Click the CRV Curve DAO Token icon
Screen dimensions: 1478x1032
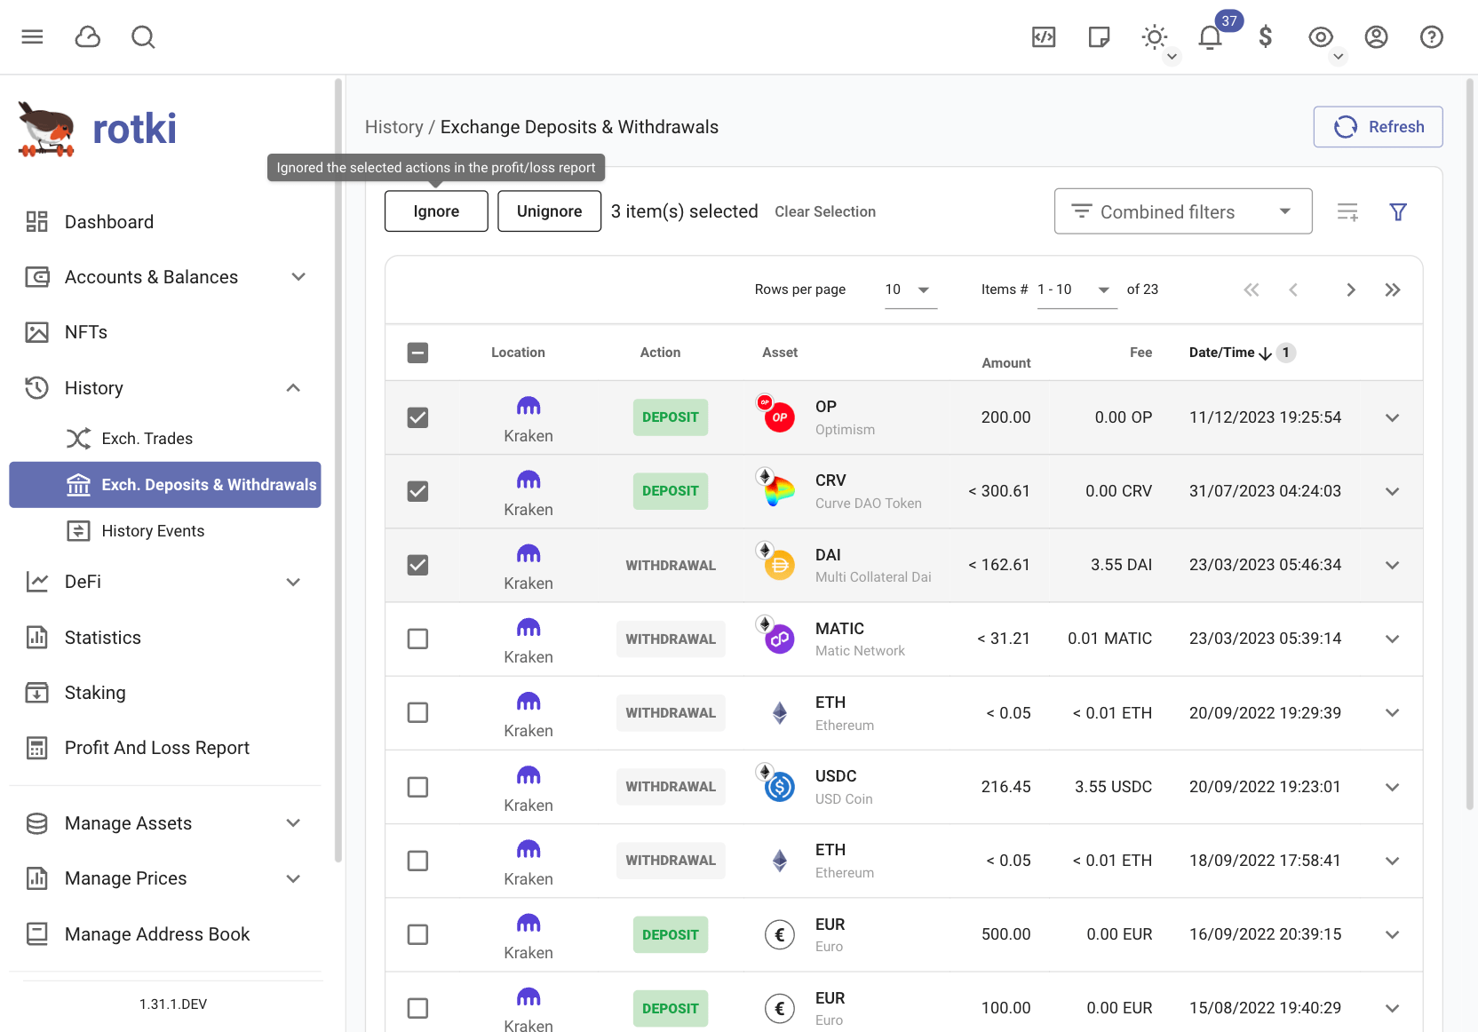pos(778,490)
